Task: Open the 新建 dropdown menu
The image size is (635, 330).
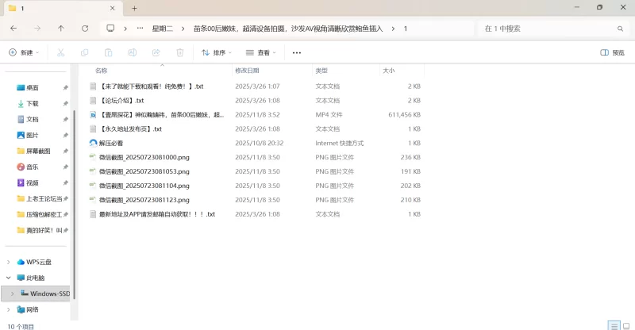Action: click(23, 52)
